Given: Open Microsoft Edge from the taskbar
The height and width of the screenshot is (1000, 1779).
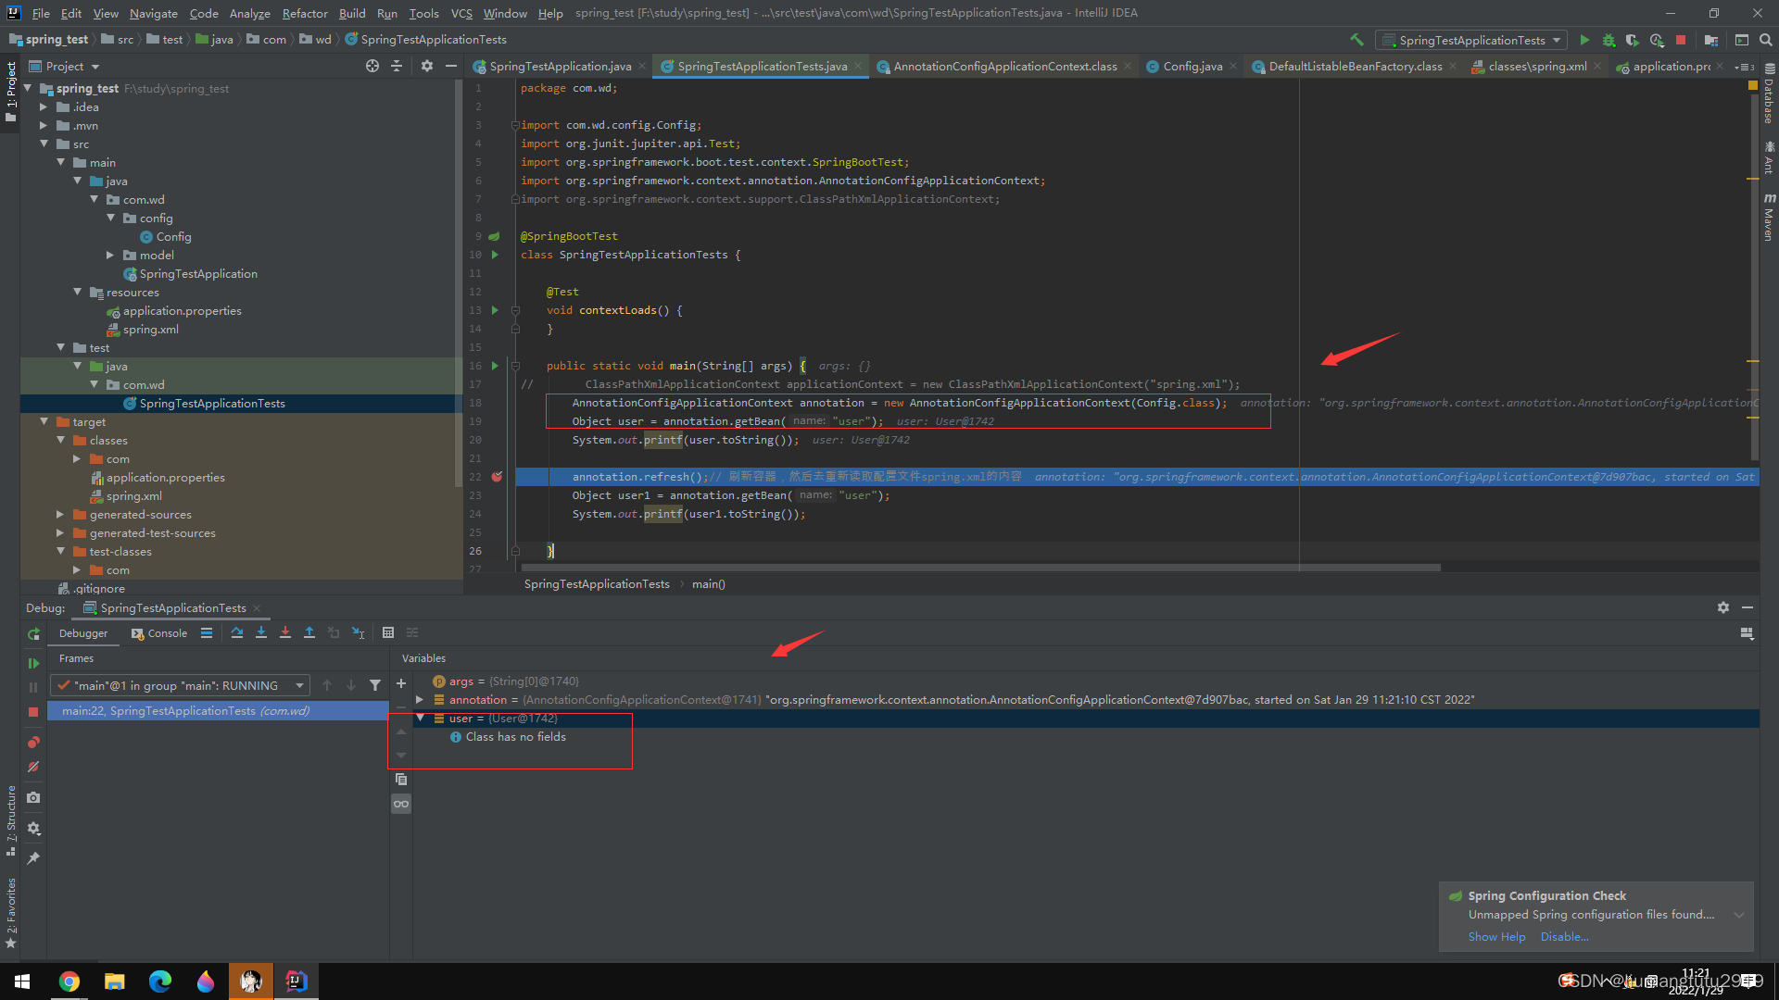Looking at the screenshot, I should pyautogui.click(x=160, y=981).
